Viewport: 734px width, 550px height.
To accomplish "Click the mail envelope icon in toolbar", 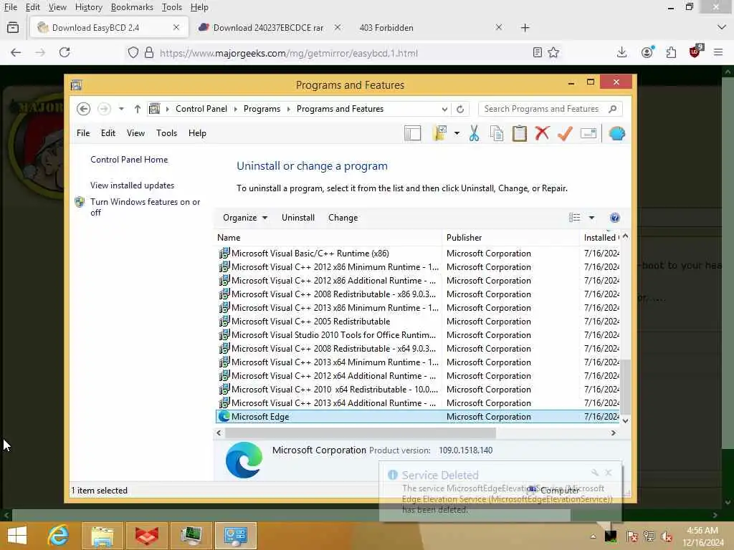I will click(588, 133).
